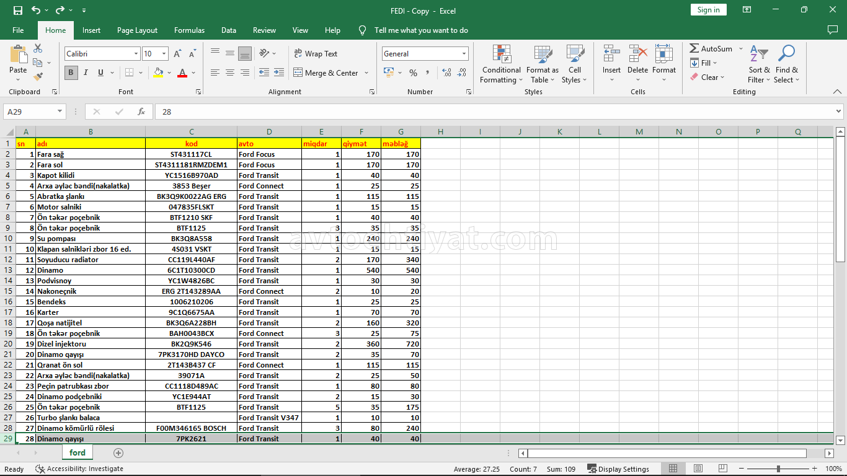Open the File menu

(18, 30)
